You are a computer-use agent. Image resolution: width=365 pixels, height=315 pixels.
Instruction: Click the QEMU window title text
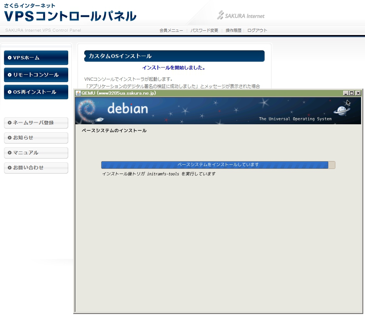[x=119, y=93]
